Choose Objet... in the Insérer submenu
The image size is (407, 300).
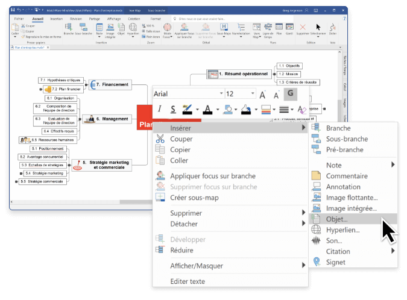353,219
